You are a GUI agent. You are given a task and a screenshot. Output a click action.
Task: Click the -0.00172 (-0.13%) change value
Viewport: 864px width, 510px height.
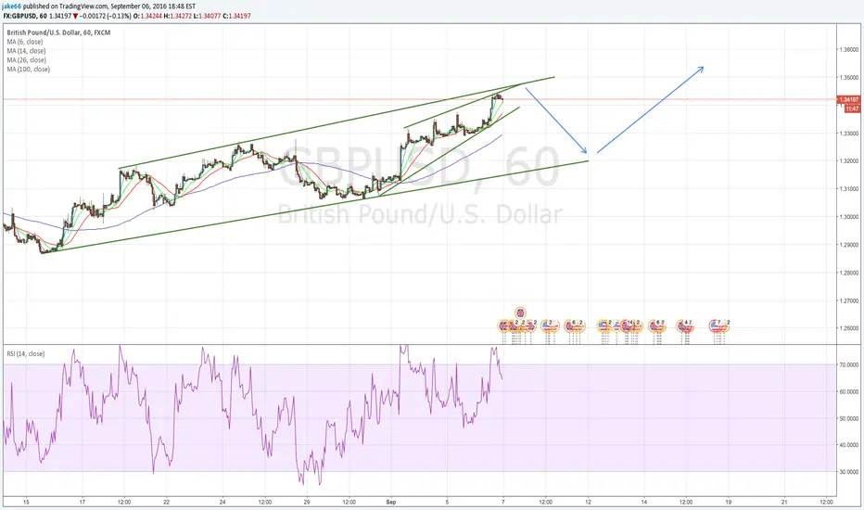(106, 16)
